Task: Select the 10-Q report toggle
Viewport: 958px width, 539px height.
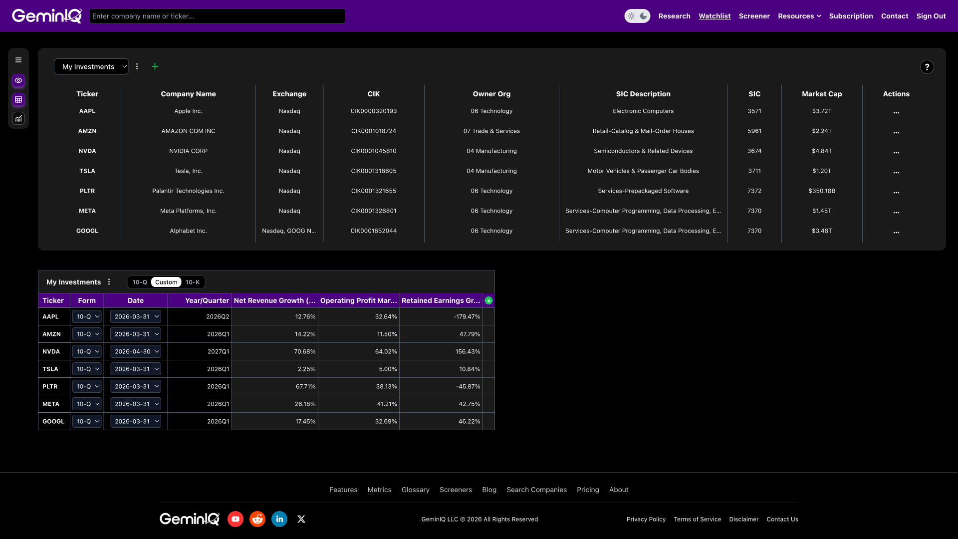Action: 140,282
